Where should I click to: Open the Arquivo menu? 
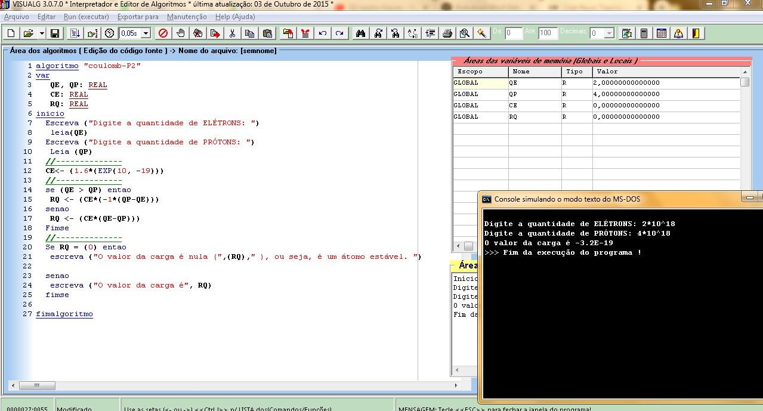coord(17,17)
